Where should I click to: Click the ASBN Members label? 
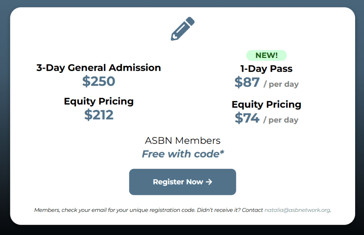coord(182,140)
